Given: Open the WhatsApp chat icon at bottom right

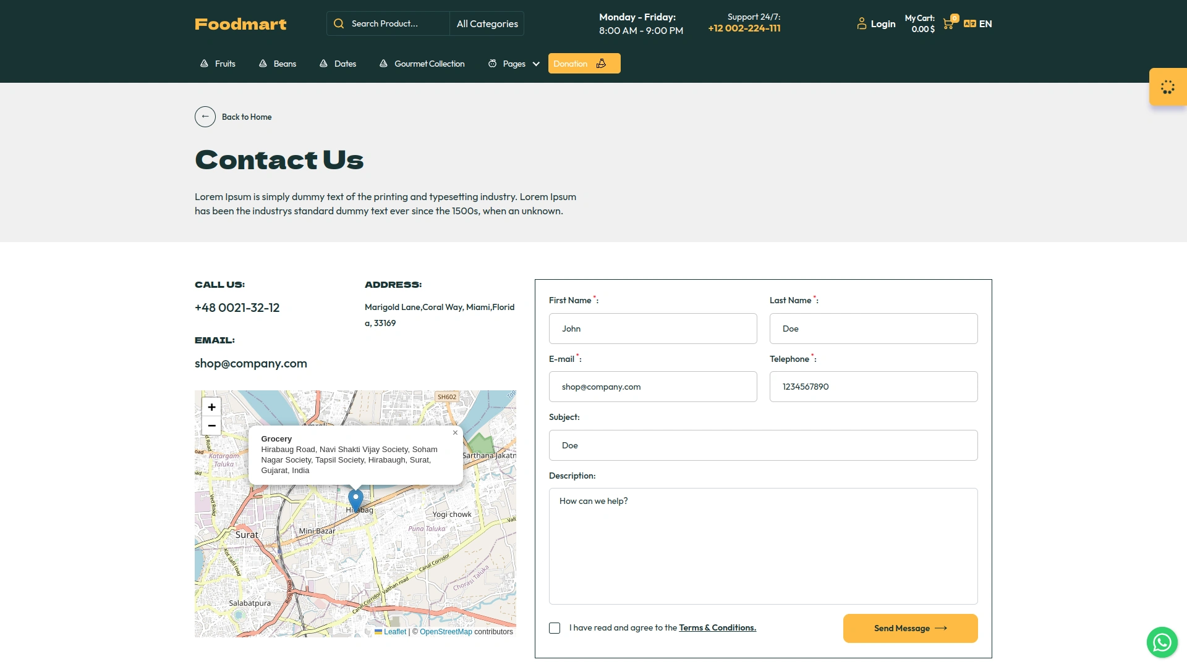Looking at the screenshot, I should pyautogui.click(x=1162, y=642).
